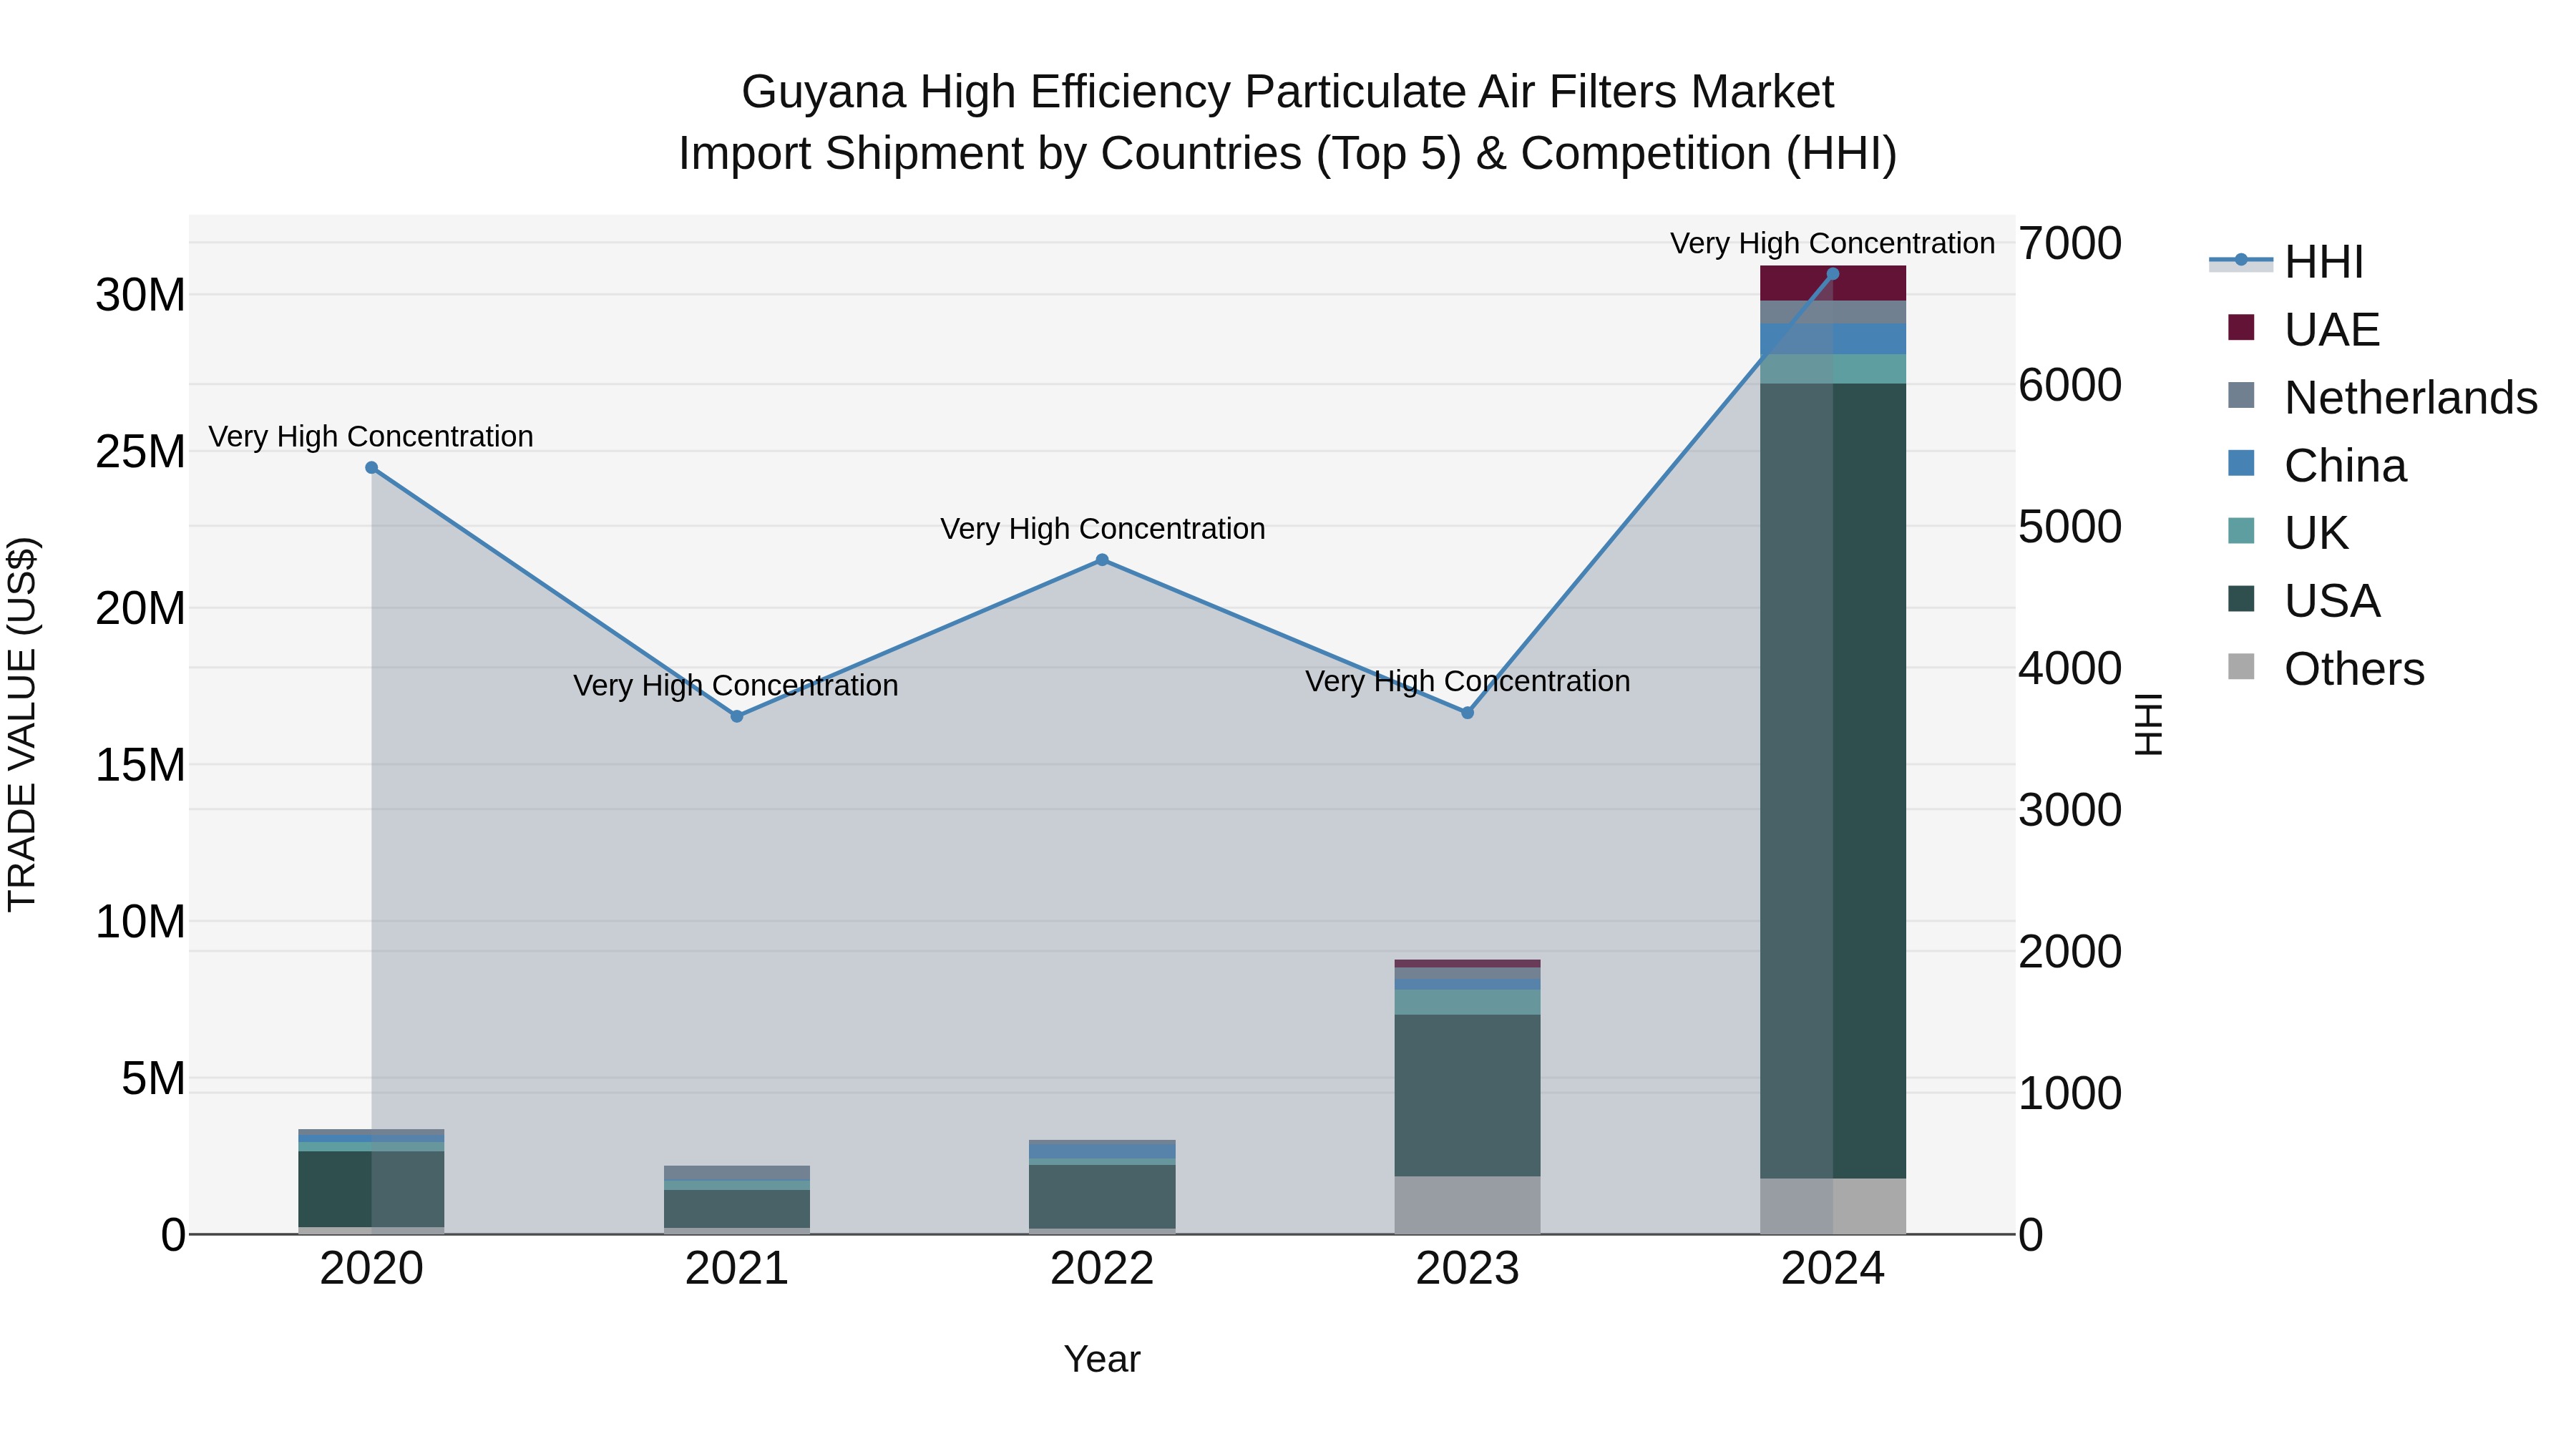The width and height of the screenshot is (2576, 1449).
Task: Click the 2020 HHI data point
Action: coord(371,468)
